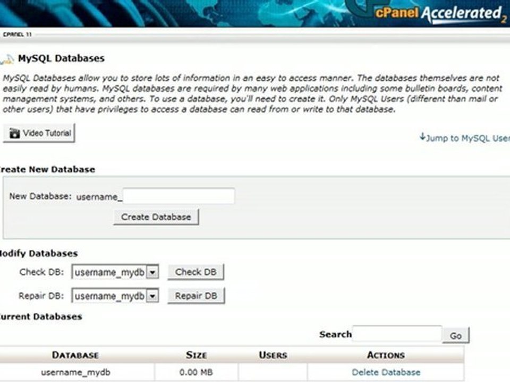Screen dimensions: 510x382
Task: Click the 0.00 MB size cell
Action: click(196, 372)
